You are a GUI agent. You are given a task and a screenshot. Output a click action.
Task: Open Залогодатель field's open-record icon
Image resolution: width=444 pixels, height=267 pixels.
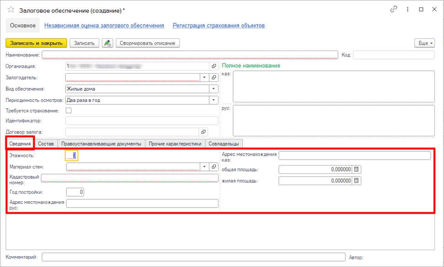point(214,78)
